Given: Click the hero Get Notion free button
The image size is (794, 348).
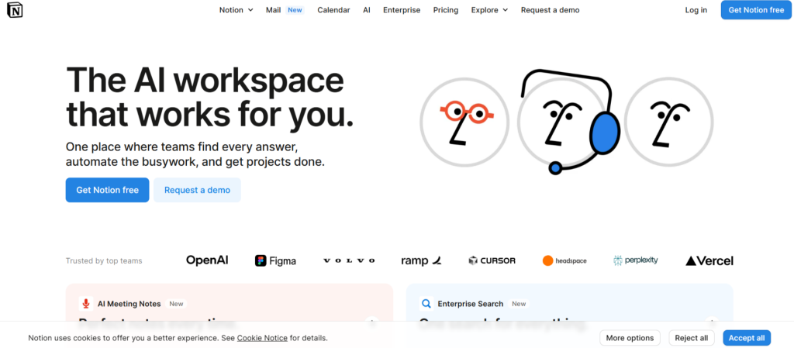Looking at the screenshot, I should tap(107, 190).
